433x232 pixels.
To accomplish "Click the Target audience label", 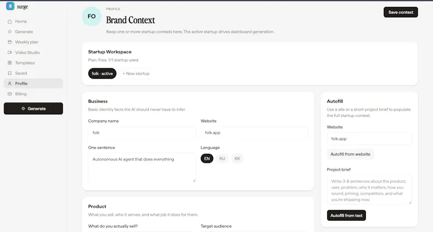I will pyautogui.click(x=216, y=226).
